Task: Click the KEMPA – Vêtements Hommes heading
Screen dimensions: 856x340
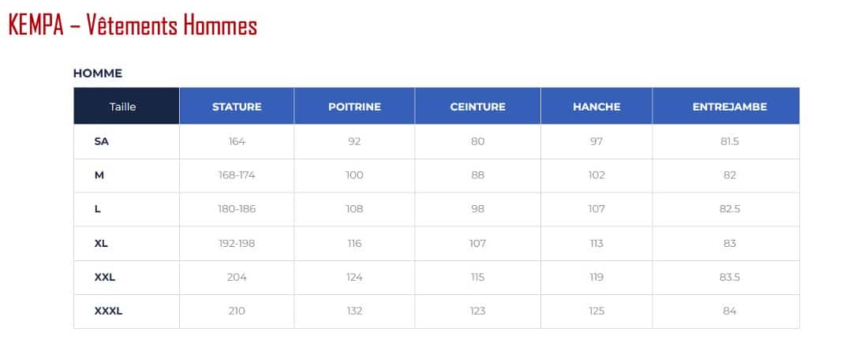Action: pyautogui.click(x=133, y=26)
